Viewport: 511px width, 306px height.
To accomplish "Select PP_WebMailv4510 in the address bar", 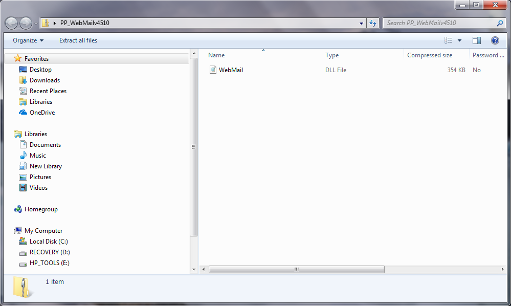I will (x=85, y=23).
